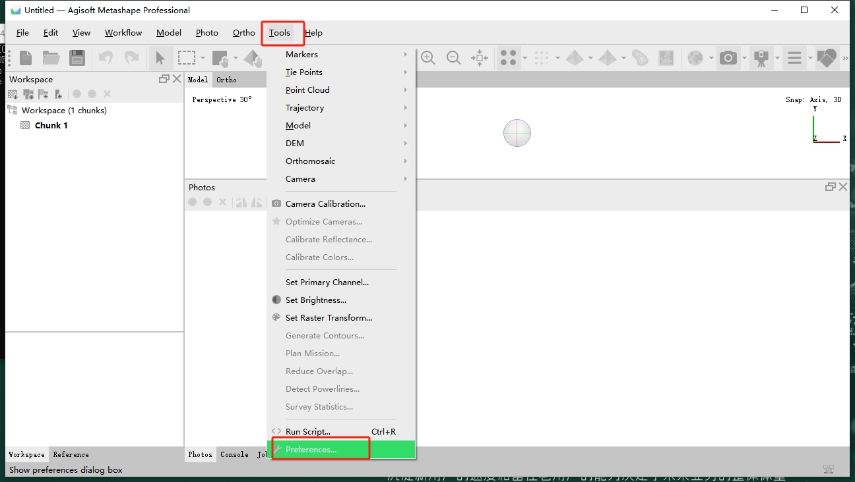The height and width of the screenshot is (482, 855).
Task: Click the Open project folder icon
Action: (x=51, y=58)
